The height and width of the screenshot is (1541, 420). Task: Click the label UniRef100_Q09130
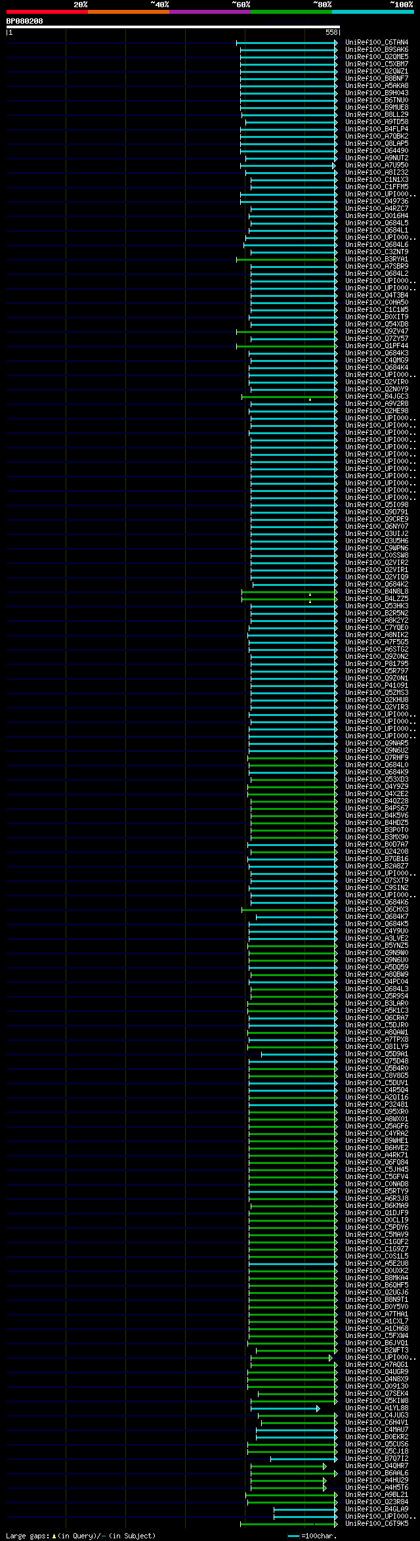click(377, 1386)
